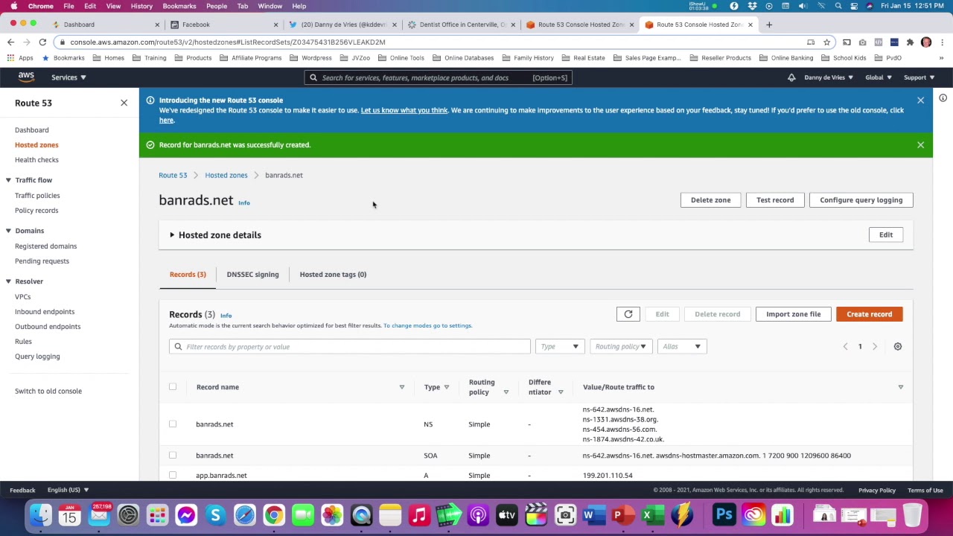
Task: Bookmark this page with the star icon
Action: tap(826, 42)
